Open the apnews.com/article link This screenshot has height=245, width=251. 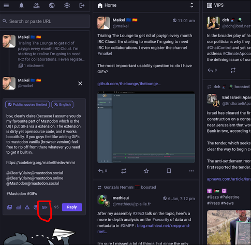click(229, 179)
